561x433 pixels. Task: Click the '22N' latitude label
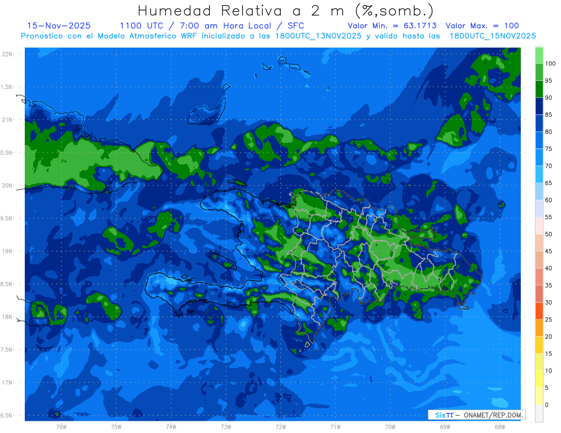point(7,54)
